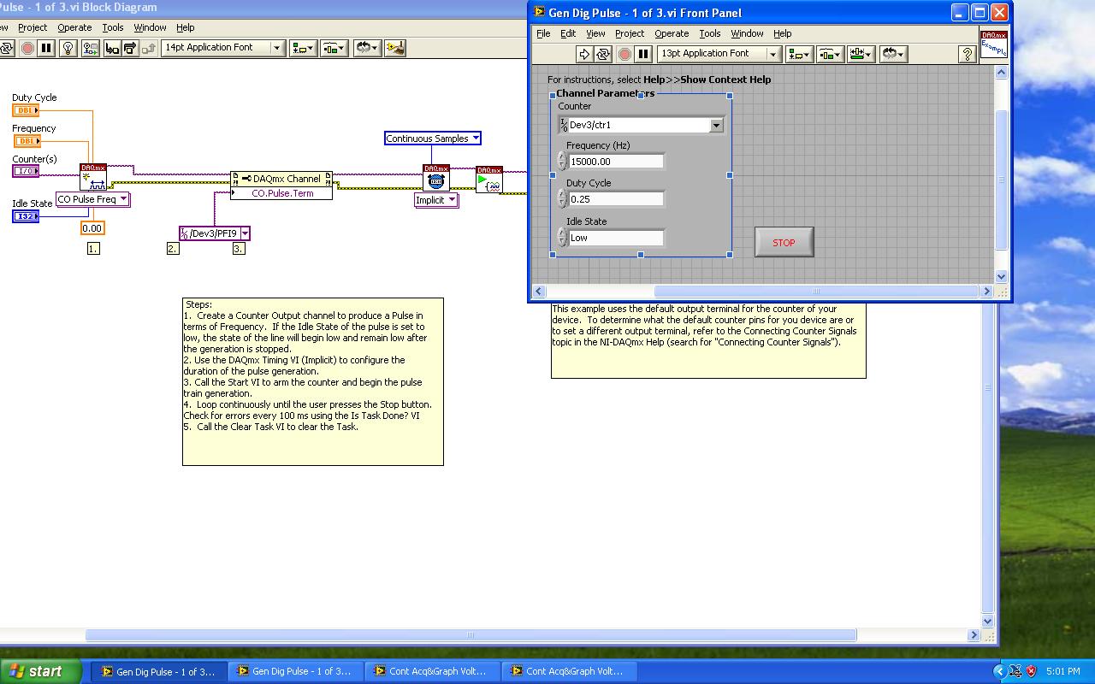1095x684 pixels.
Task: Click DAQmx Start Task VI node
Action: (489, 179)
